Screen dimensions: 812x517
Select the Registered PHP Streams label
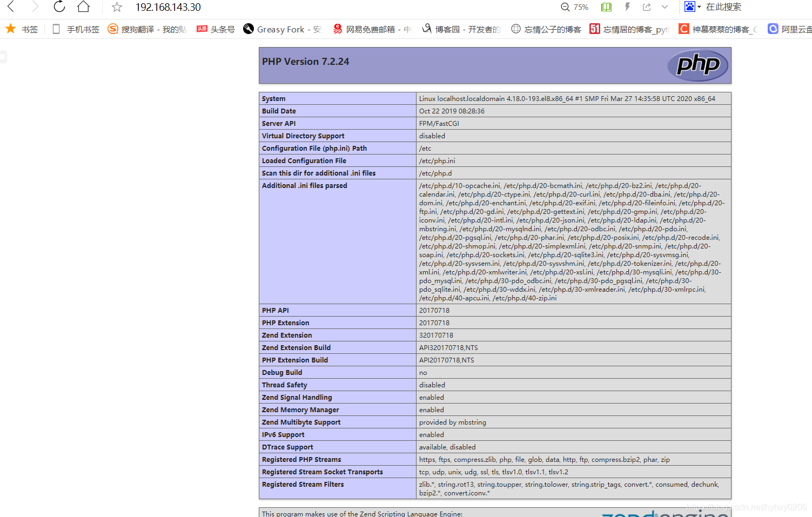coord(301,460)
